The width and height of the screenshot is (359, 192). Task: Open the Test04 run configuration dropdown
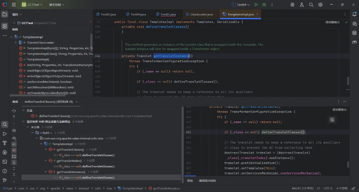[x=241, y=5]
